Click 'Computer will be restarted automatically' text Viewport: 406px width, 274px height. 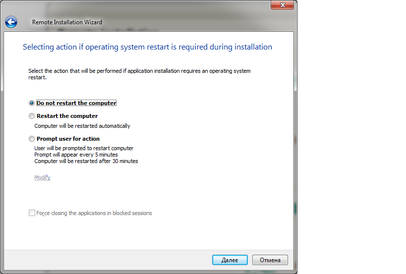click(x=82, y=126)
